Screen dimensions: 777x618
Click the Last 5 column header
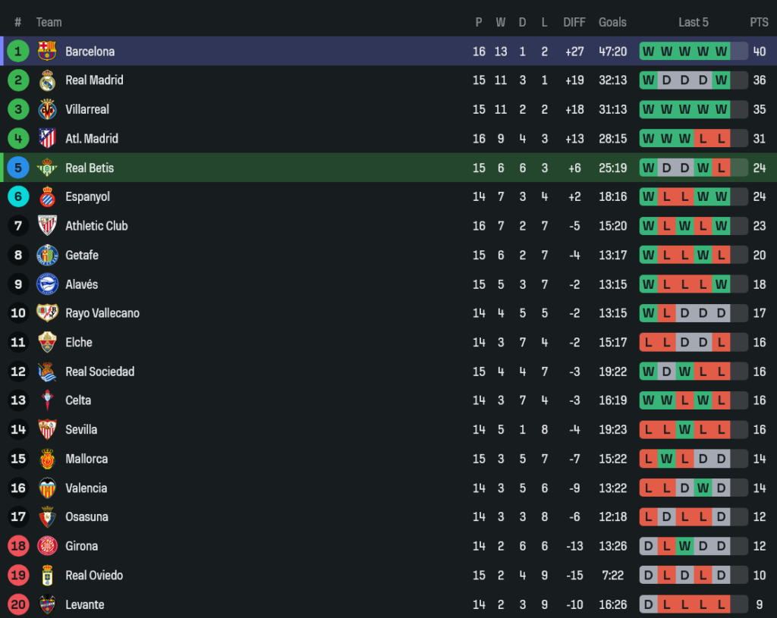(x=693, y=22)
